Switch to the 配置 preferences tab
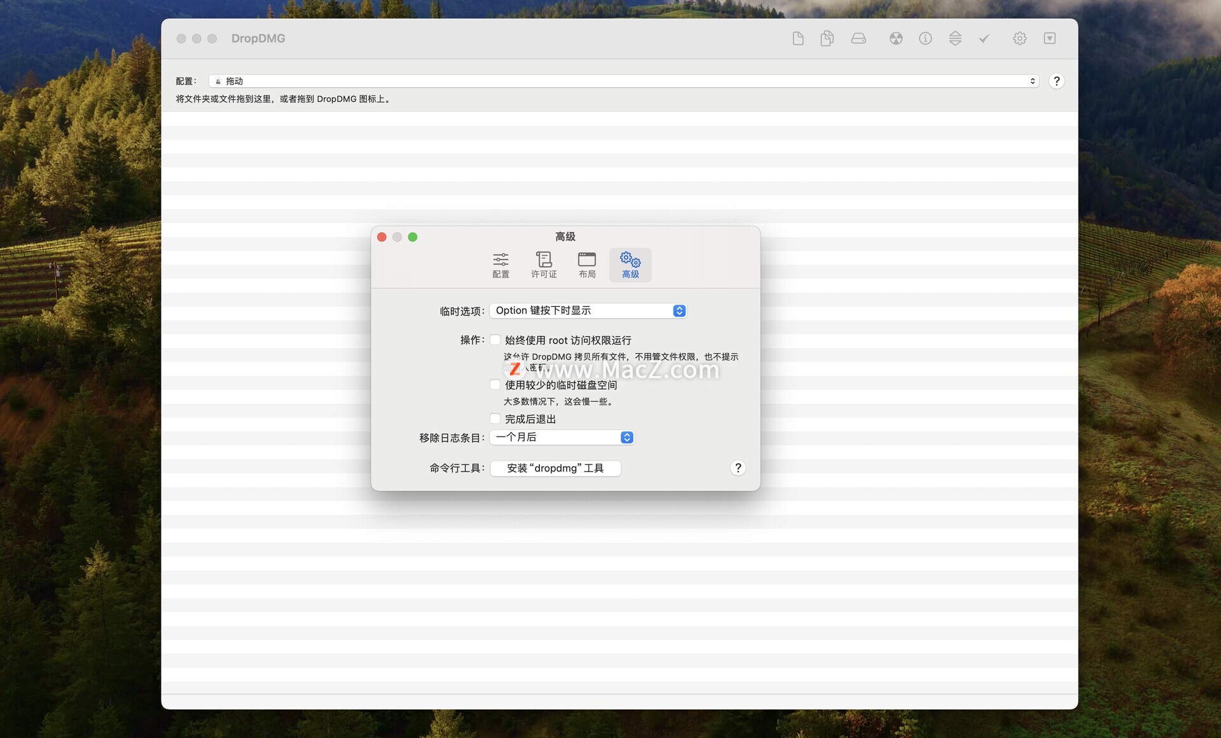This screenshot has height=738, width=1221. pos(500,265)
